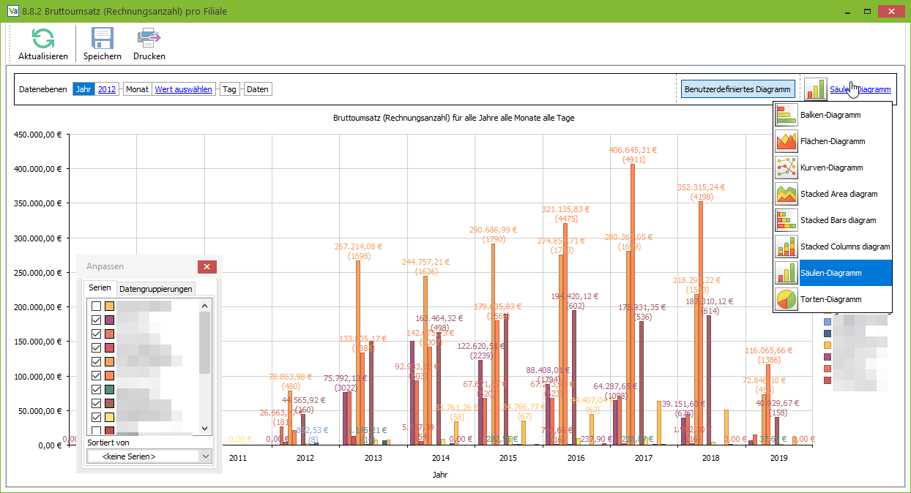This screenshot has width=911, height=493.
Task: Enable the unchecked series checkbox at the list top
Action: [96, 306]
